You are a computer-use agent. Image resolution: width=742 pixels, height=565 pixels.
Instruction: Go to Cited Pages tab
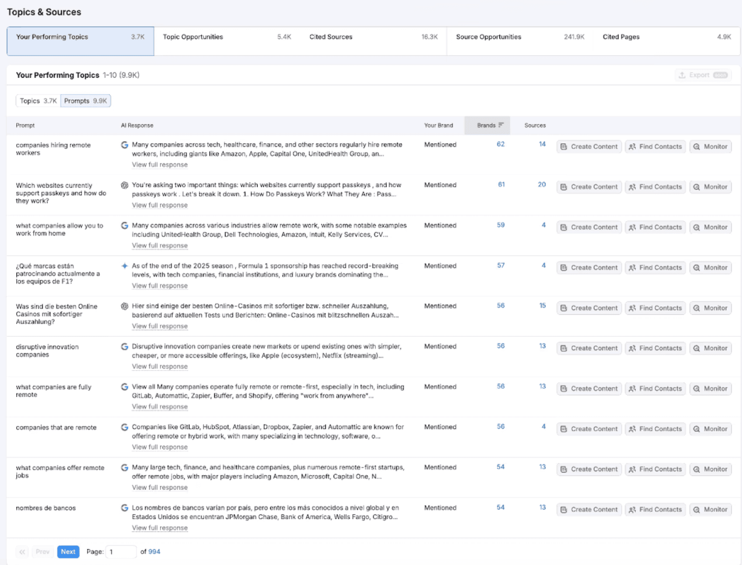click(667, 41)
